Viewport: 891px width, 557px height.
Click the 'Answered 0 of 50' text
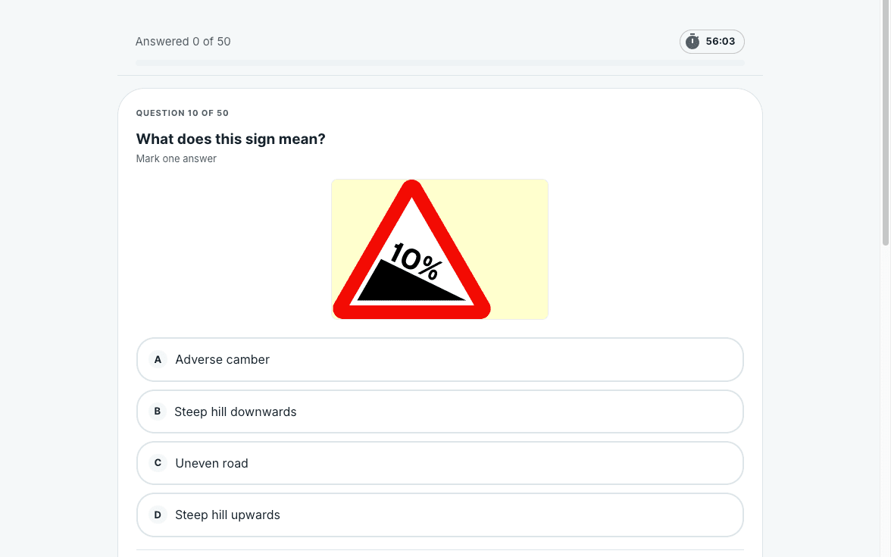click(x=183, y=42)
